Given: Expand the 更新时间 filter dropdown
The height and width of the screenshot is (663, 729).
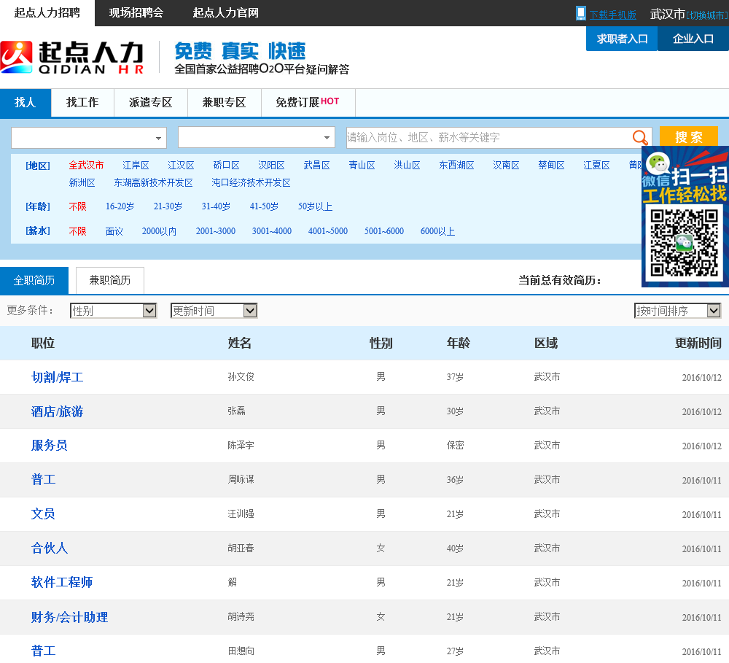Looking at the screenshot, I should pos(214,311).
